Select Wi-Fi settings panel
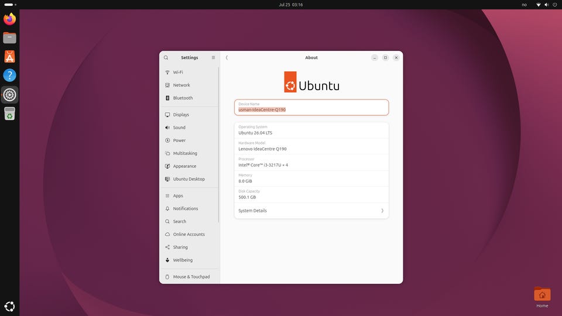Image resolution: width=562 pixels, height=316 pixels. pos(189,73)
